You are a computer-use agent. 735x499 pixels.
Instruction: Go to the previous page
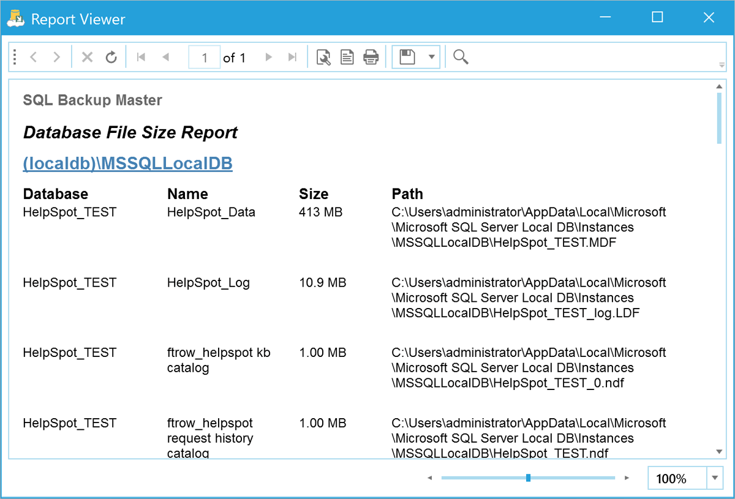(x=165, y=58)
